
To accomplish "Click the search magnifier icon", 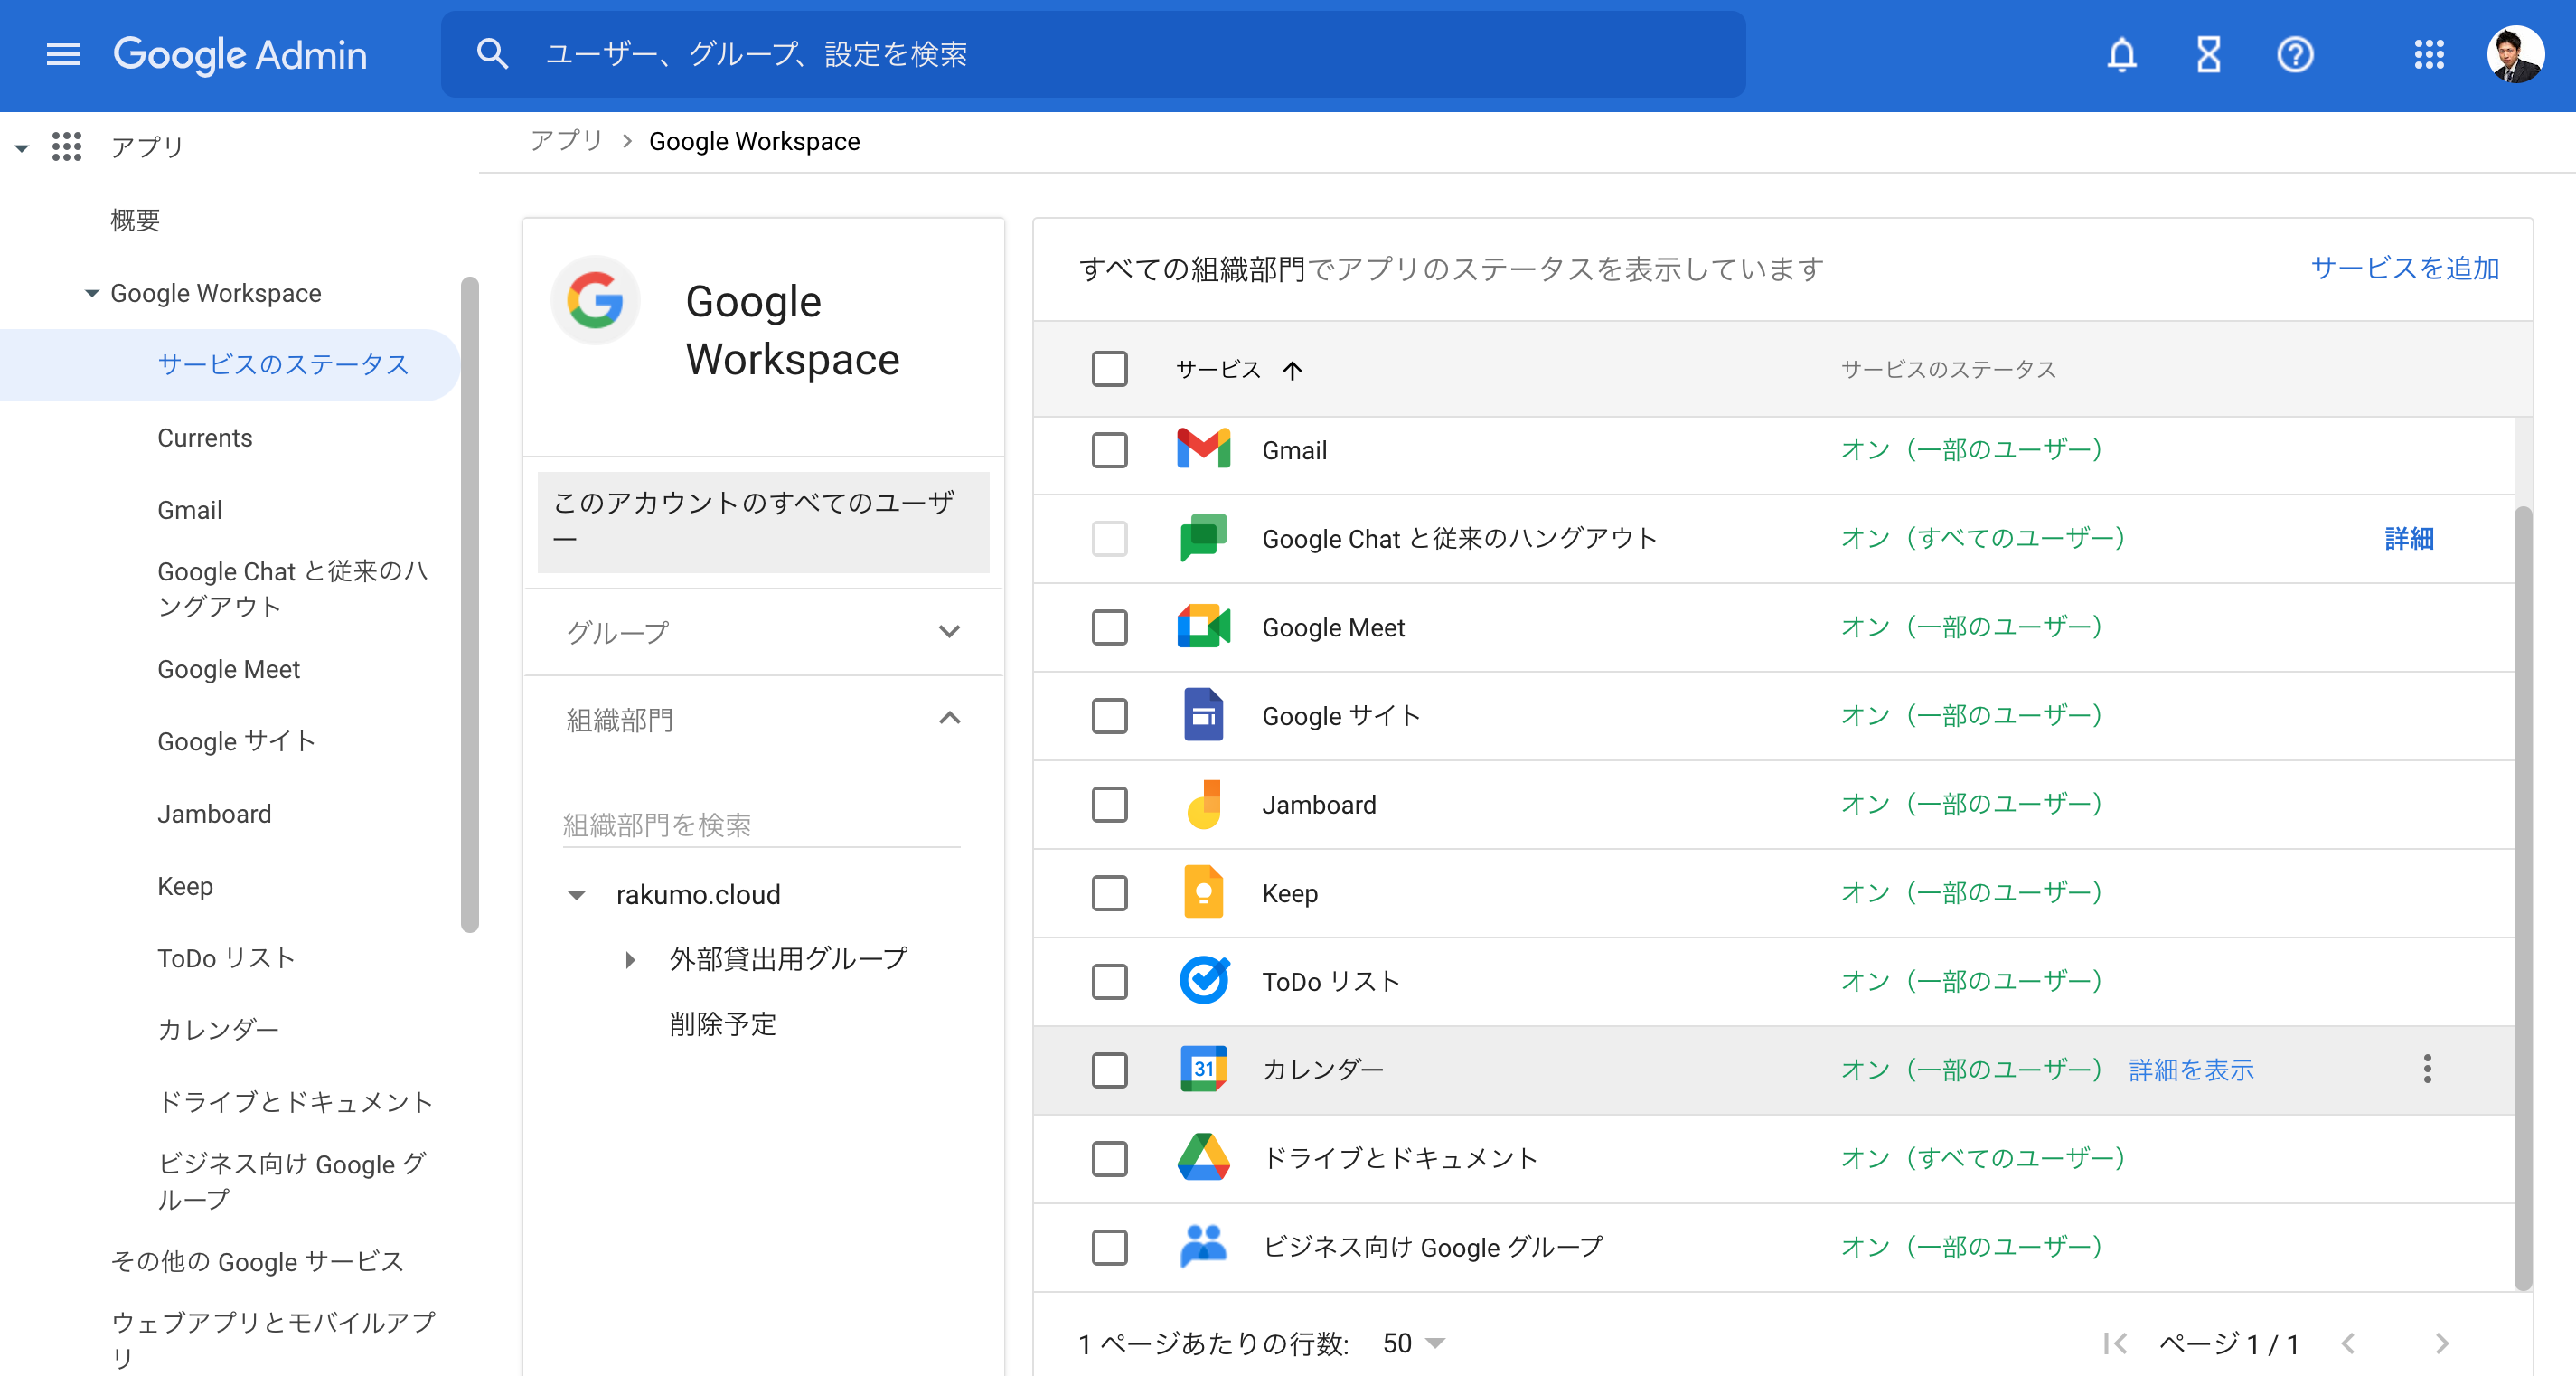I will click(x=492, y=54).
